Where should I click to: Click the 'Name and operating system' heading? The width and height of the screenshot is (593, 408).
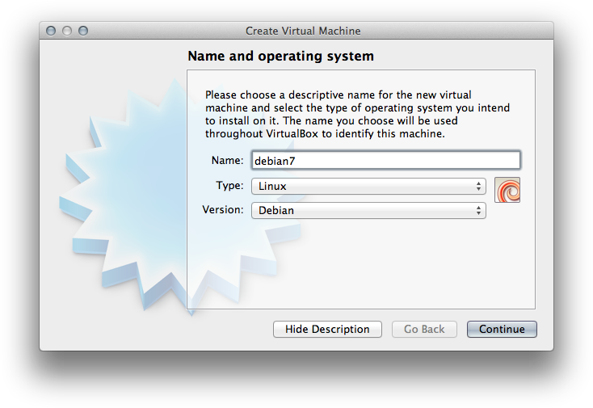pyautogui.click(x=280, y=56)
